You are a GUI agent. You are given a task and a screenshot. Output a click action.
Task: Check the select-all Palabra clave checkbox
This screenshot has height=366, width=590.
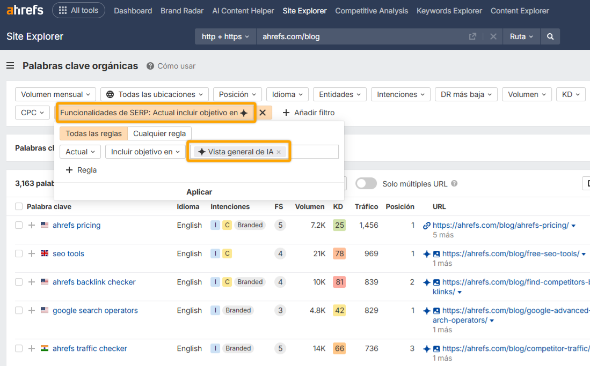point(19,207)
